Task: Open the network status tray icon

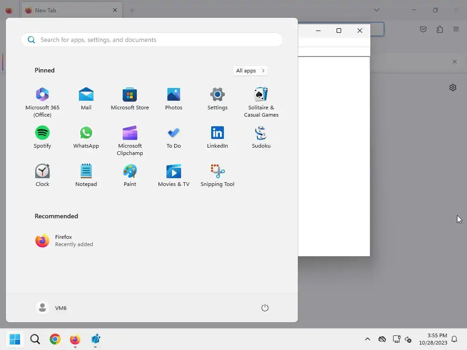Action: [x=396, y=339]
